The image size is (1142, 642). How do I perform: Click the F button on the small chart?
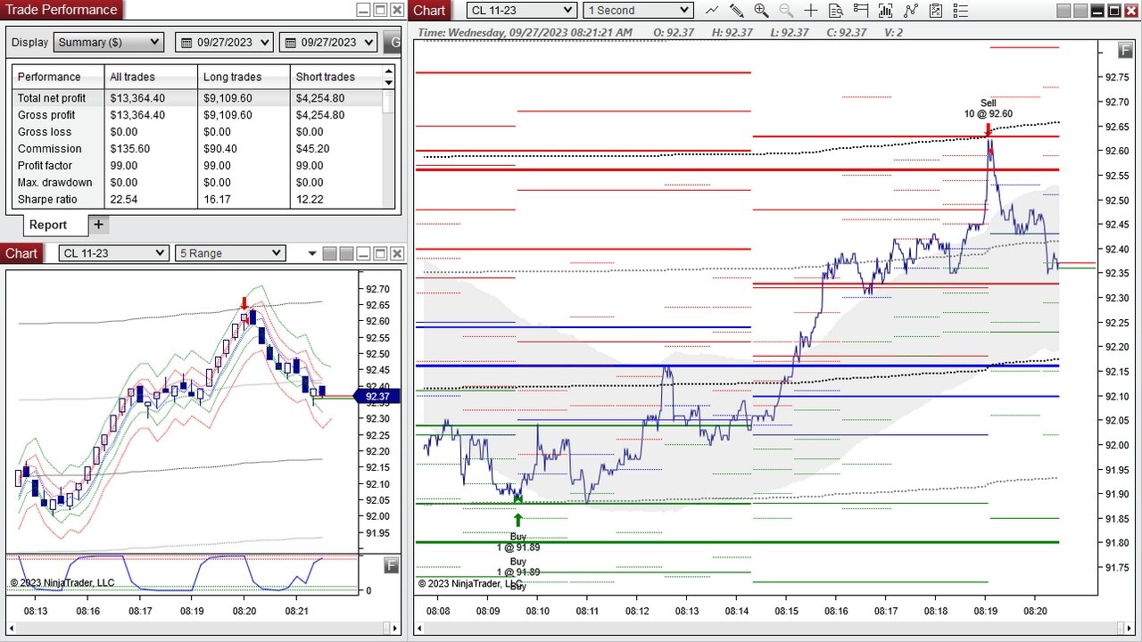[x=391, y=564]
